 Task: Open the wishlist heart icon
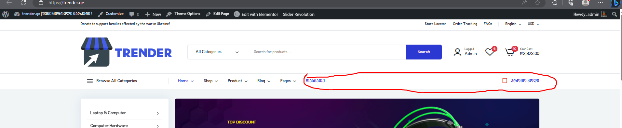click(490, 52)
